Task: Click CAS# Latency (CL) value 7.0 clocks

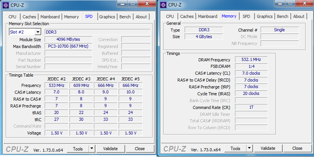Action: [x=251, y=73]
